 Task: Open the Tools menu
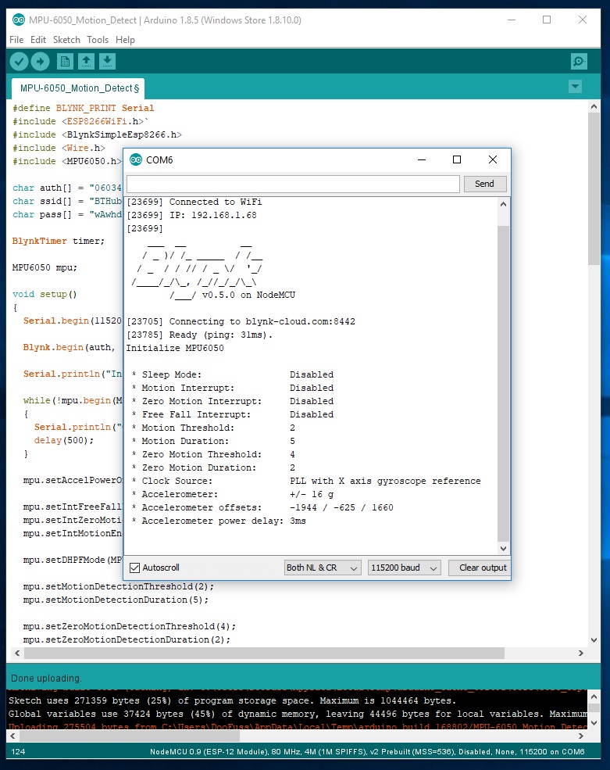point(98,40)
